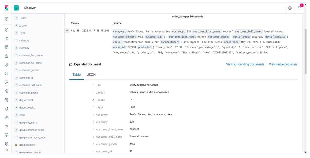Image resolution: width=310 pixels, height=158 pixels.
Task: Open Dashboard from the side navigation
Action: click(6, 47)
